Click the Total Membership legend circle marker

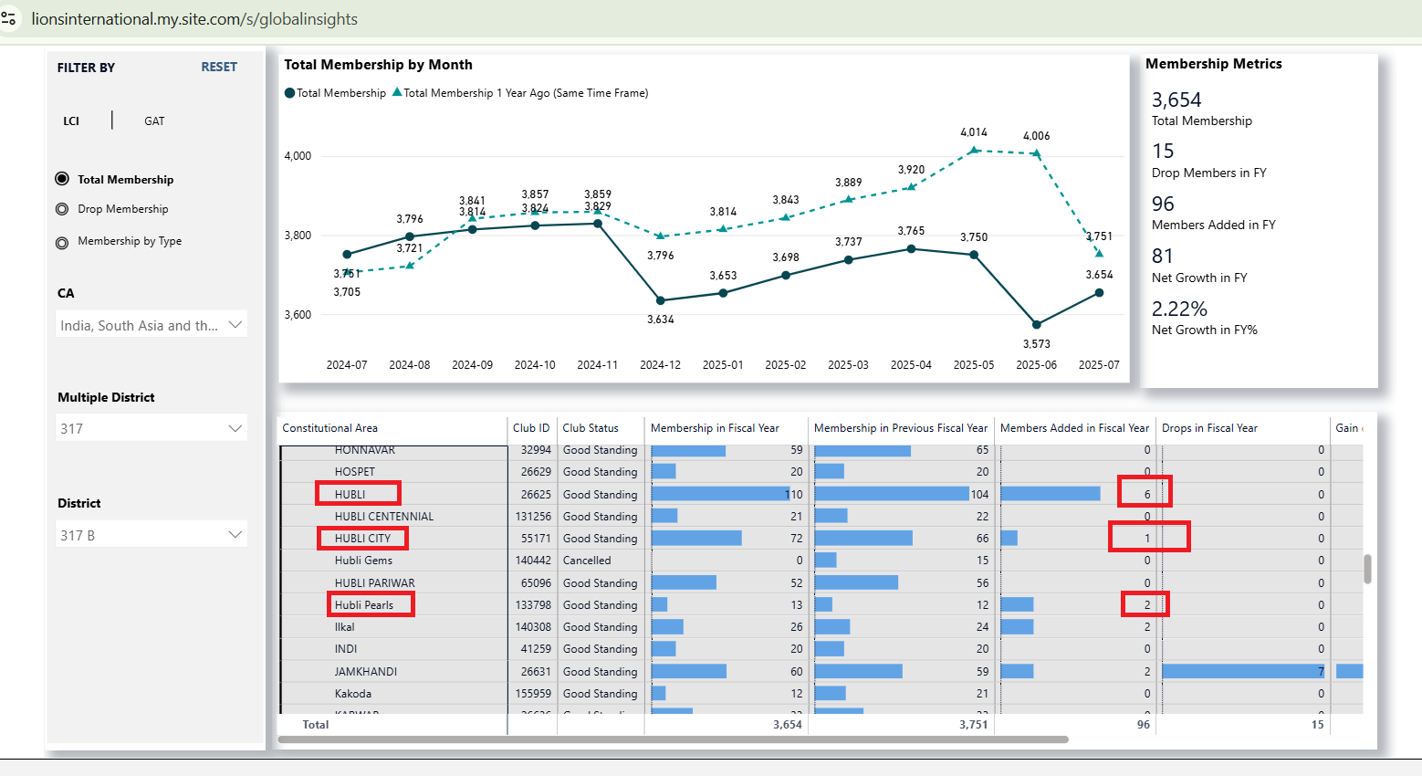click(289, 93)
